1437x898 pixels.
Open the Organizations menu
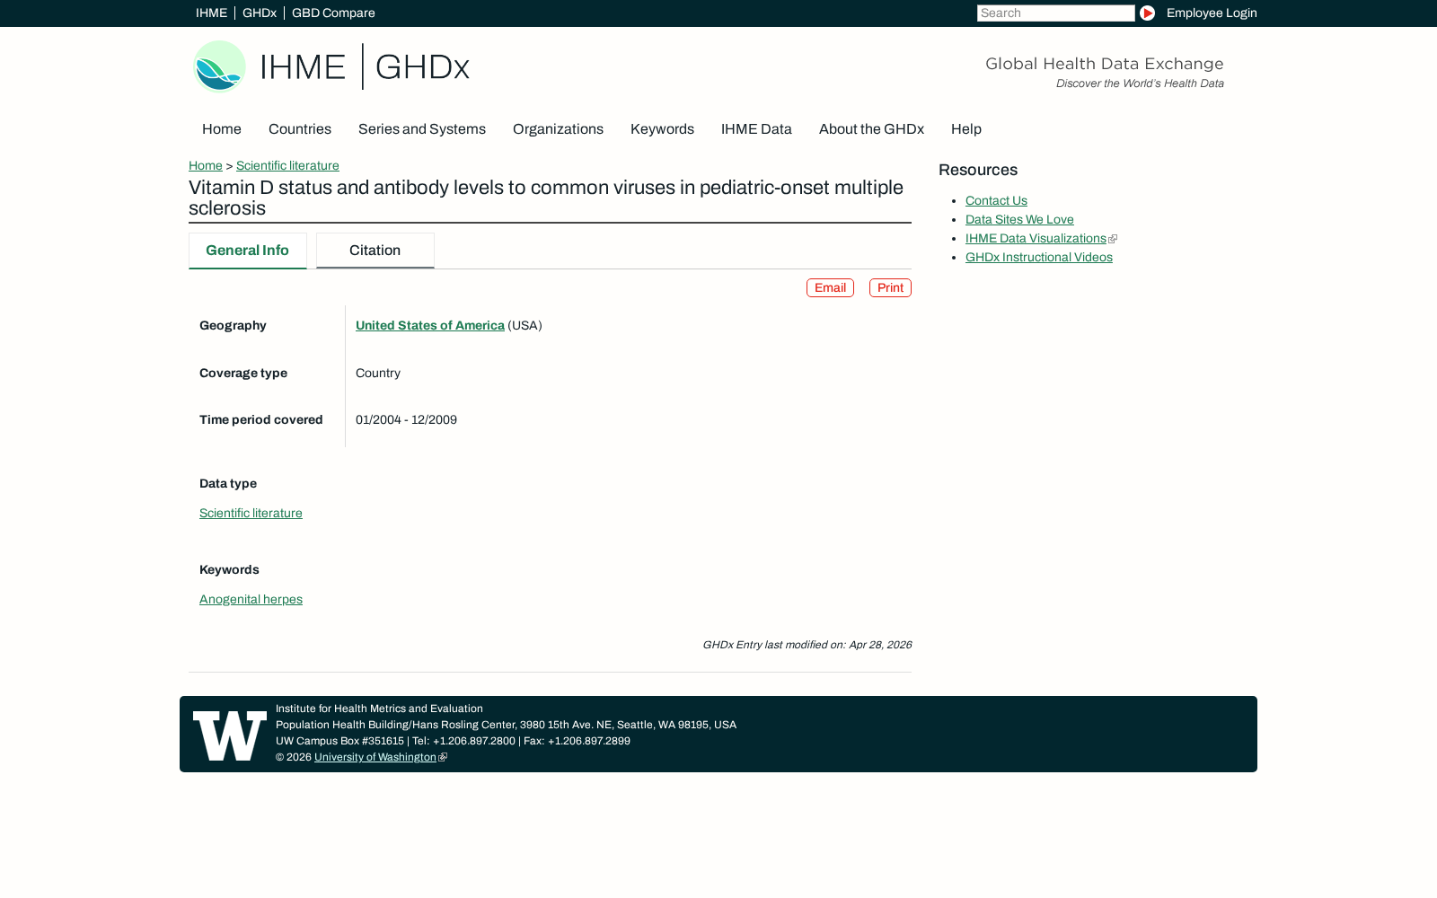click(558, 129)
